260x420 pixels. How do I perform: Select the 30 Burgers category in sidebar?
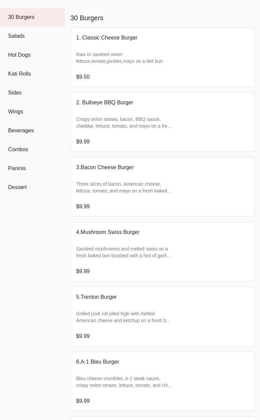coord(21,17)
